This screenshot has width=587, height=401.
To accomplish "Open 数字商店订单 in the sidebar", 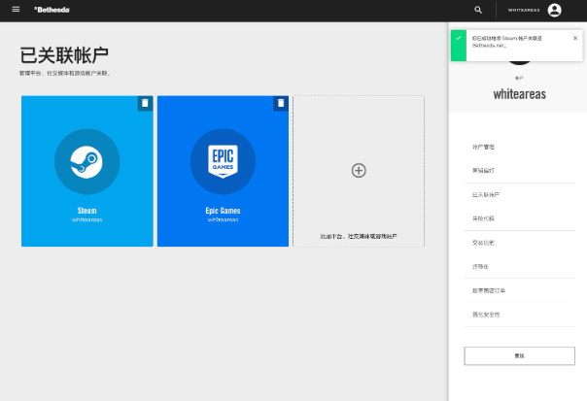I will tap(519, 290).
